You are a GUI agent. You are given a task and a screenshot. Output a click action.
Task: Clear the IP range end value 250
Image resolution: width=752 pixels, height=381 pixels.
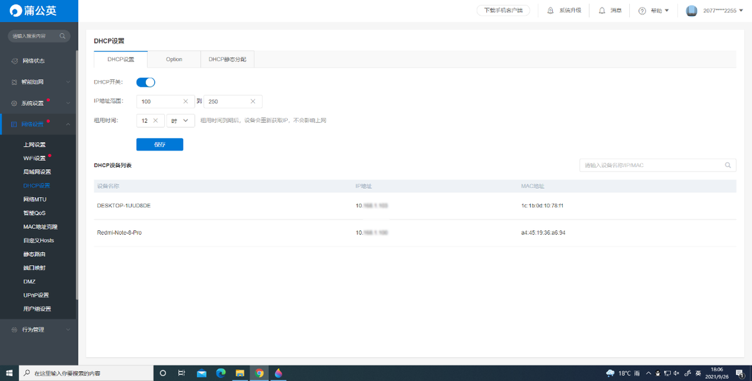pos(253,101)
